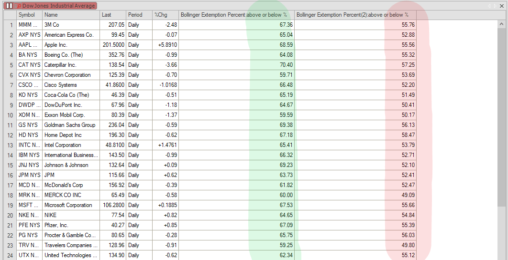Click the left tab-scroll arrow
Image resolution: width=508 pixels, height=260 pixels.
489,6
